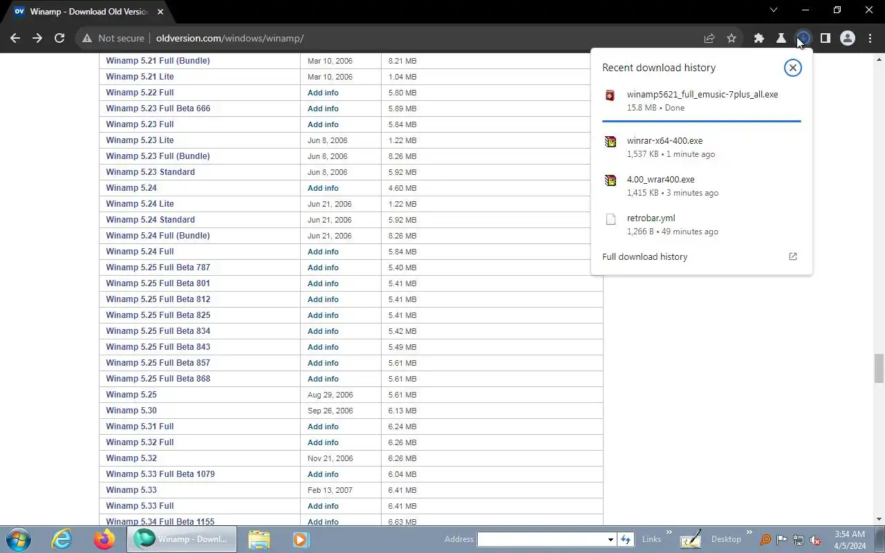Open the clock showing 3:54 AM
The width and height of the screenshot is (885, 553).
(x=850, y=540)
